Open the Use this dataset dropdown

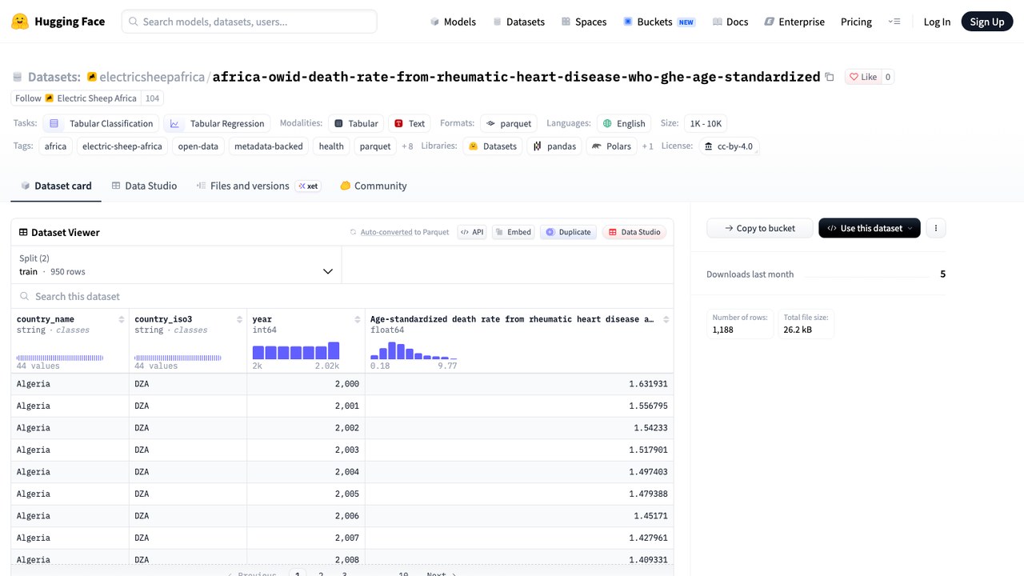click(x=870, y=228)
